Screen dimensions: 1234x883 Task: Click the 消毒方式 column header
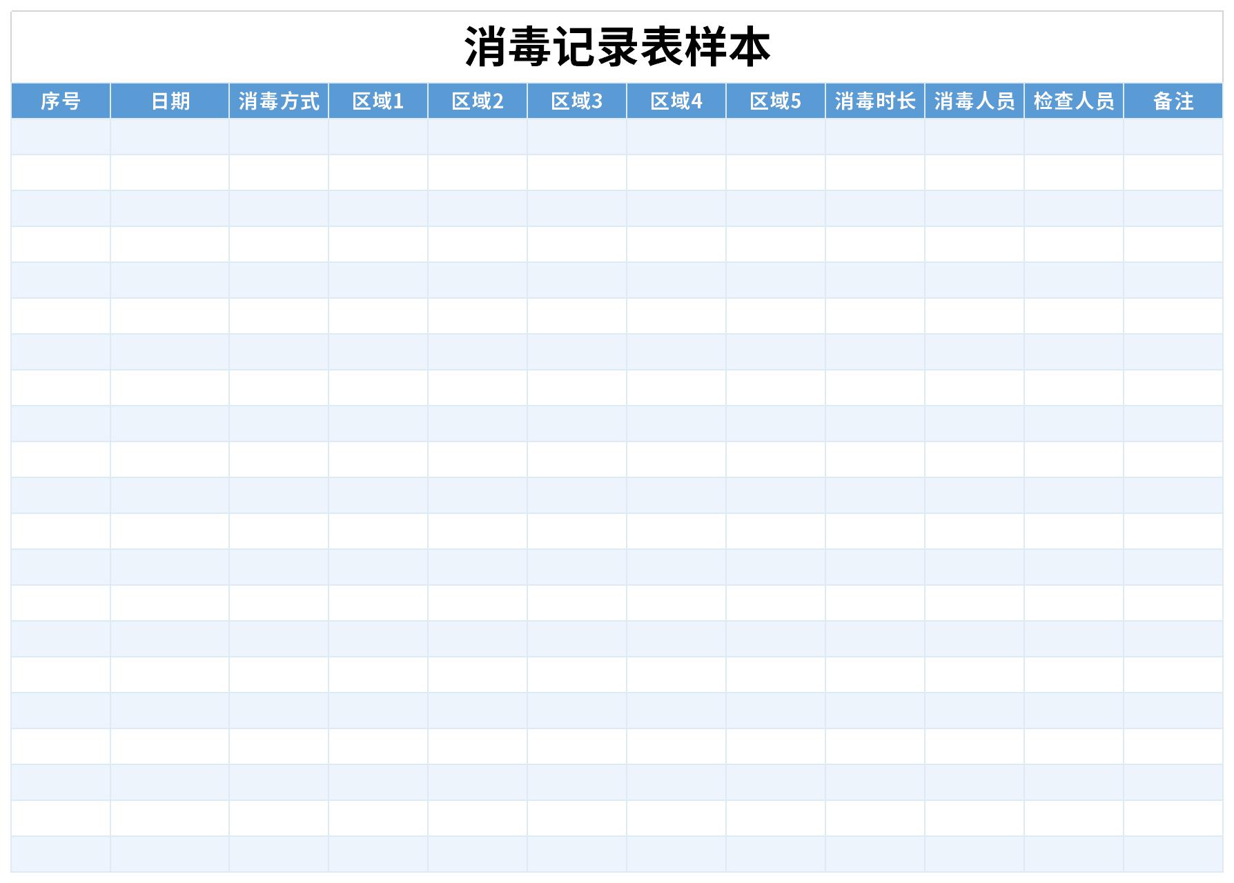click(x=279, y=102)
